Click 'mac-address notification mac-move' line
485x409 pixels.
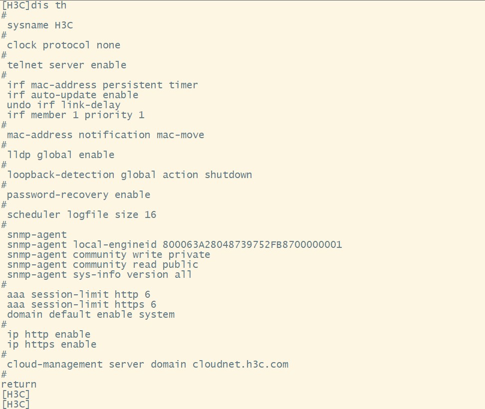pos(105,135)
